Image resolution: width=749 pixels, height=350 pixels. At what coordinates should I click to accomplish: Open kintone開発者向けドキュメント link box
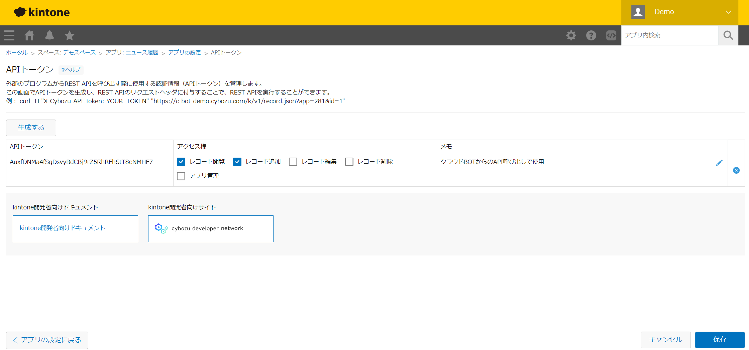pyautogui.click(x=75, y=229)
